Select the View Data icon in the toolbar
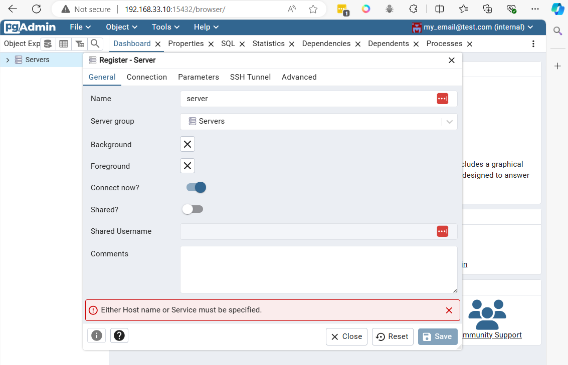 click(64, 44)
